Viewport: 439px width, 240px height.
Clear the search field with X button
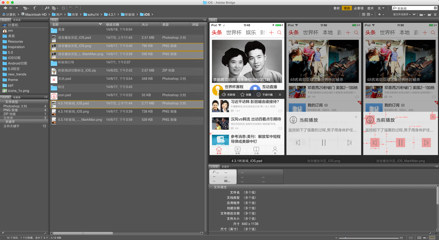(435, 8)
